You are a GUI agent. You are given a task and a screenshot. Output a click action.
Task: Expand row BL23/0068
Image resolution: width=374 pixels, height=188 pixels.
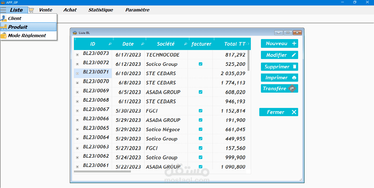tap(77, 101)
